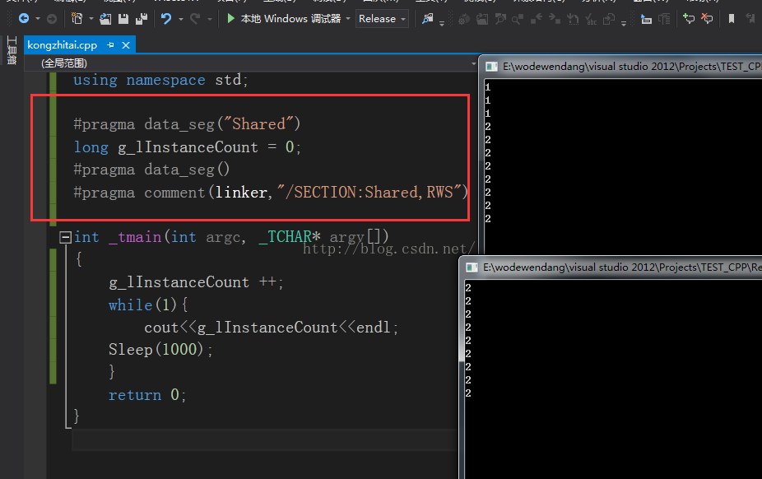This screenshot has height=479, width=762.
Task: Open the second toolbar overflow options arrow
Action: coord(624,23)
